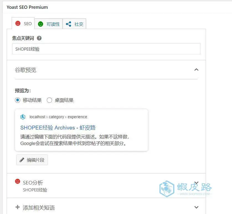Click the share icon on 社交 tab
This screenshot has width=232, height=214.
tap(68, 24)
